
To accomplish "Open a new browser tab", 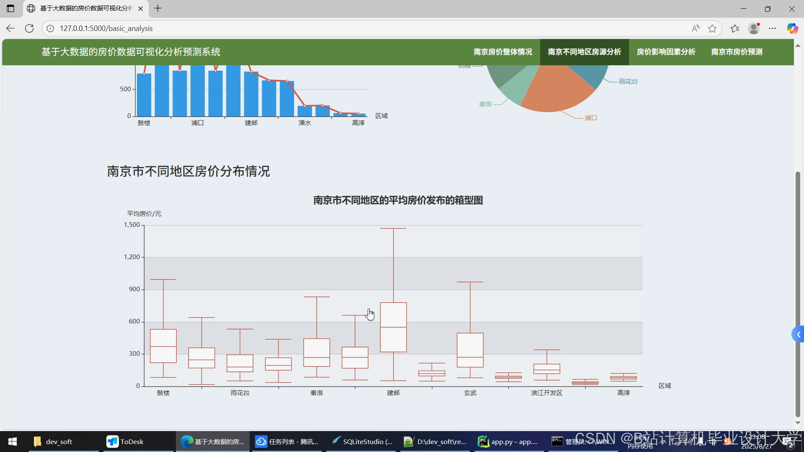I will 158,8.
